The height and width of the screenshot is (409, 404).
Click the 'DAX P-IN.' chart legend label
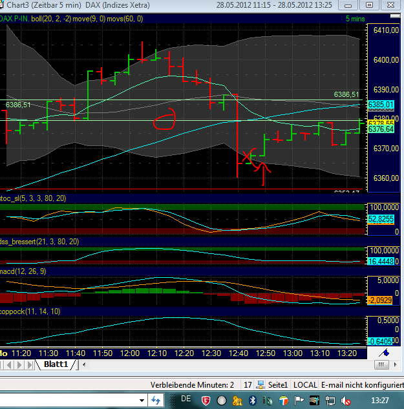(15, 19)
